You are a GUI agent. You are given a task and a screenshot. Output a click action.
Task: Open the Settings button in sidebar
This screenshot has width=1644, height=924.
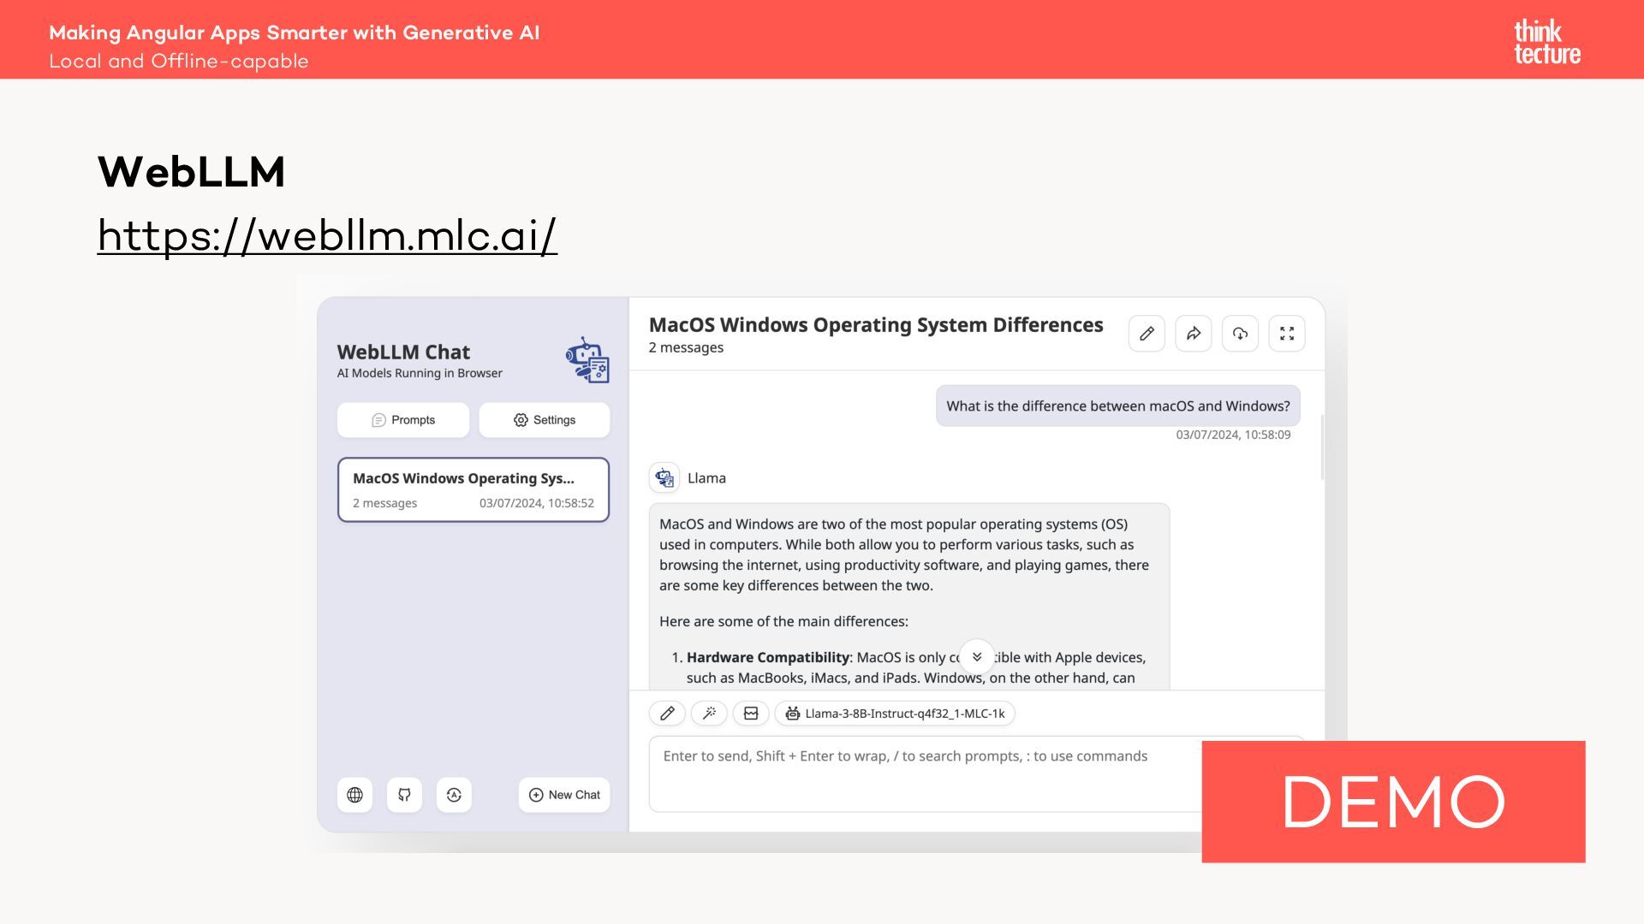545,420
